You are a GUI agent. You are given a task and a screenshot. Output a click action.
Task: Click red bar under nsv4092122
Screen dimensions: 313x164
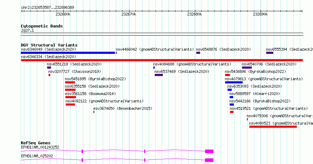click(x=70, y=105)
